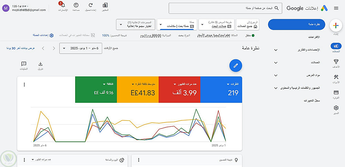Open campaign settings link
Viewport: 345px width, 167px height.
[41, 35]
